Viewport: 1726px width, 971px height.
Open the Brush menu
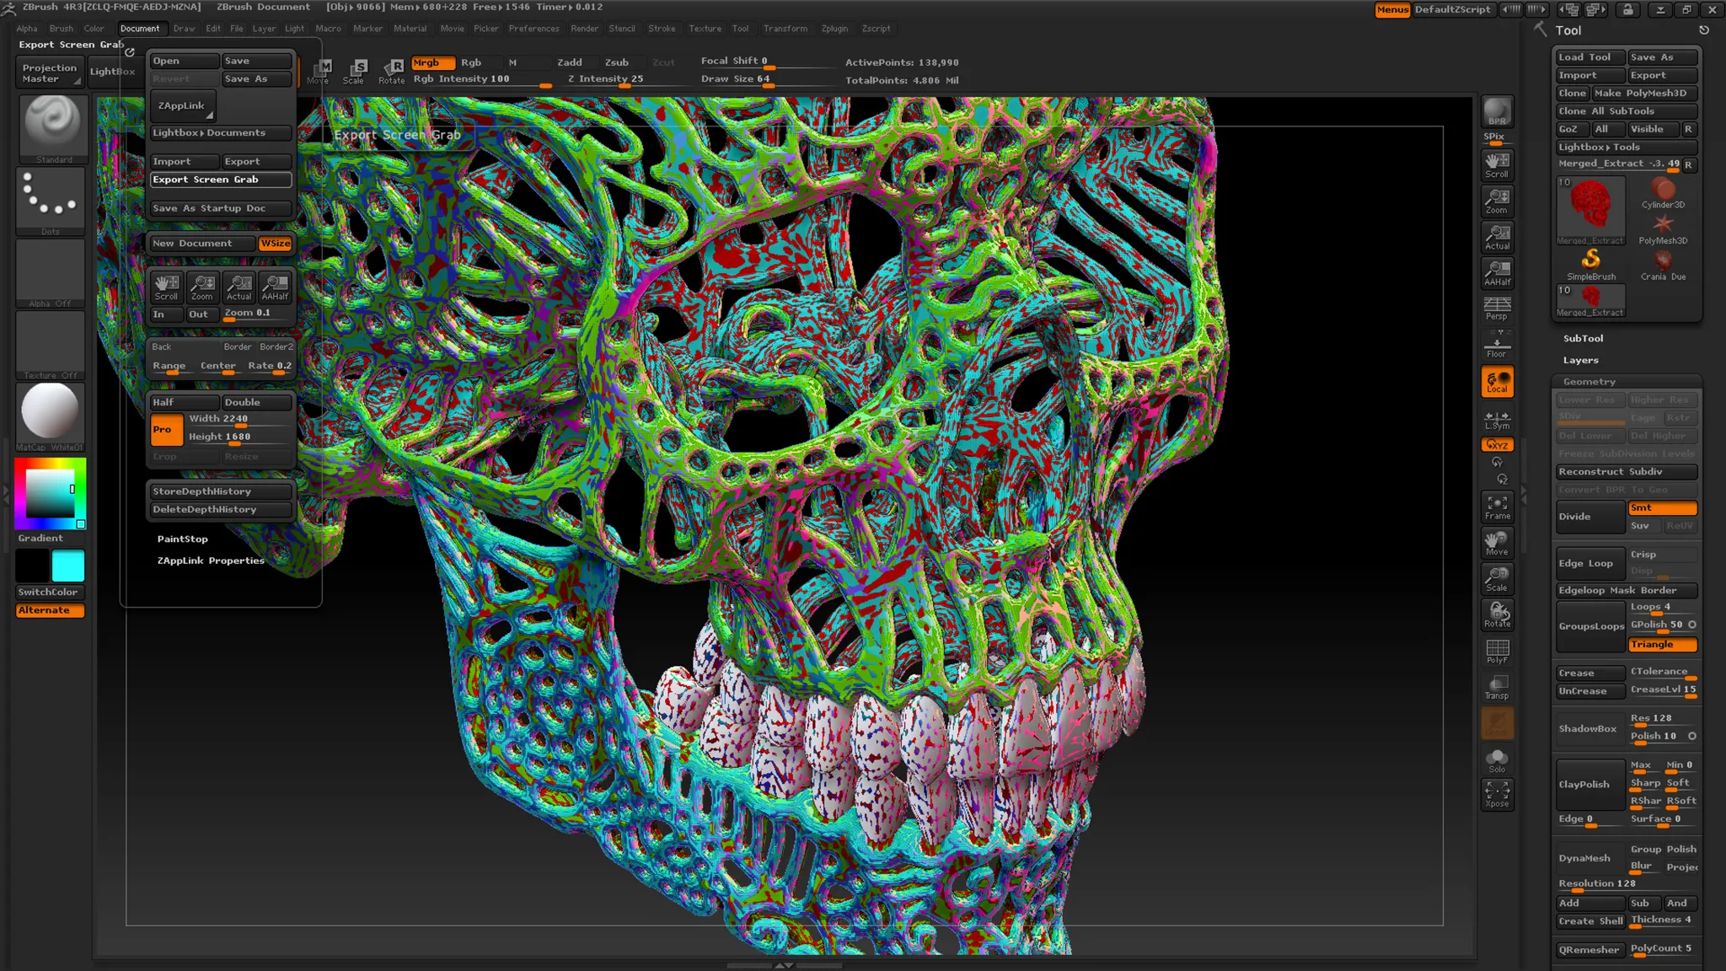coord(62,29)
